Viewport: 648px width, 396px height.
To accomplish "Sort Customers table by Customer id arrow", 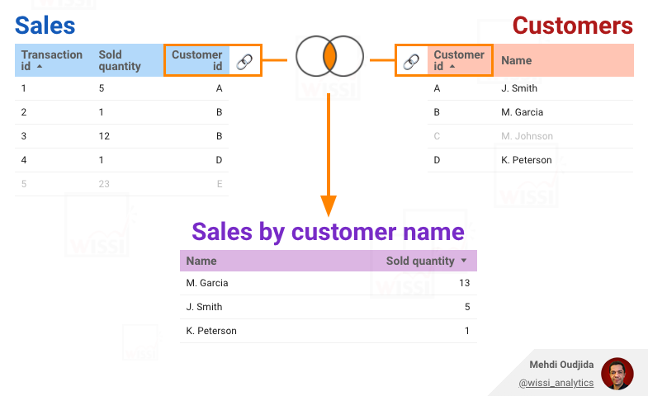I will tap(452, 66).
